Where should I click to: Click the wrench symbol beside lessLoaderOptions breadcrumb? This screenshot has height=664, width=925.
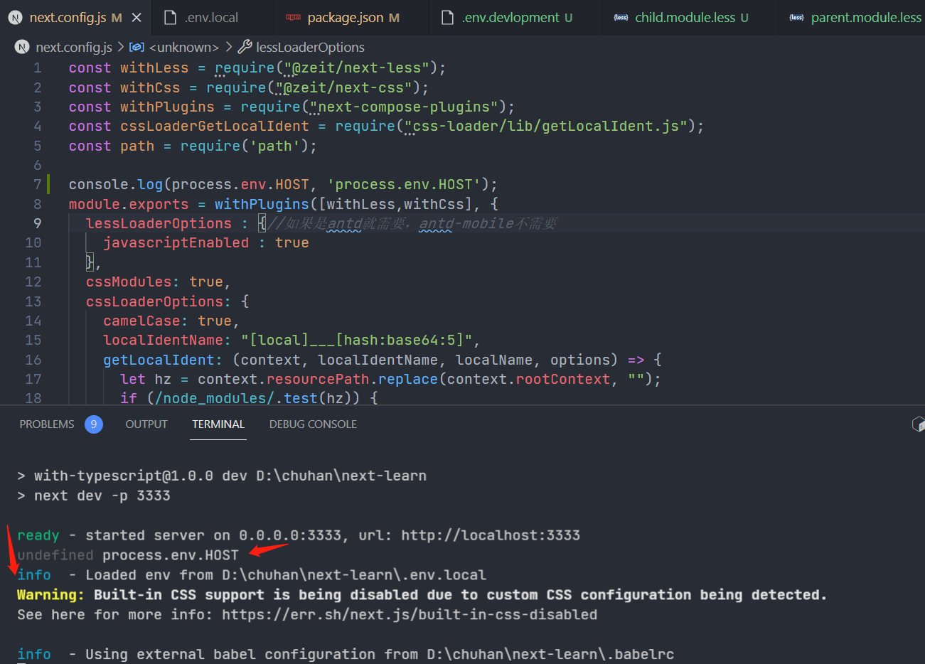coord(245,47)
